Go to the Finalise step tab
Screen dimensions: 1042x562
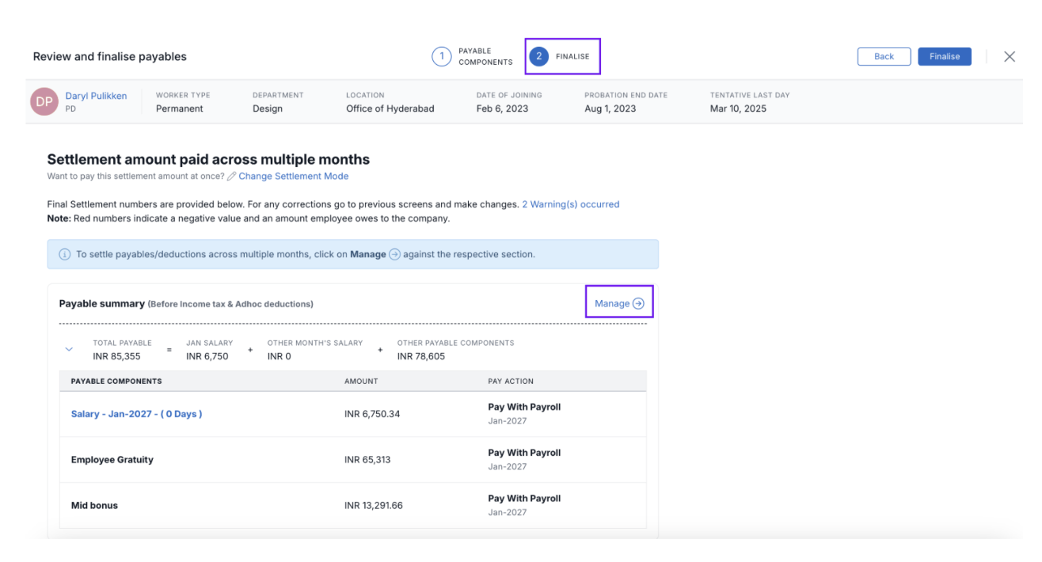tap(562, 56)
